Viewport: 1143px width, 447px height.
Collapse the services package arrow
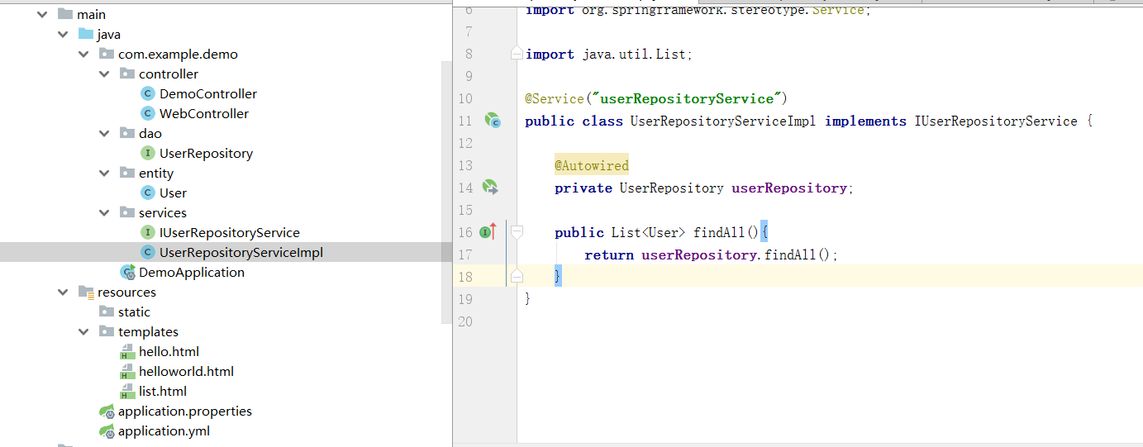[104, 212]
